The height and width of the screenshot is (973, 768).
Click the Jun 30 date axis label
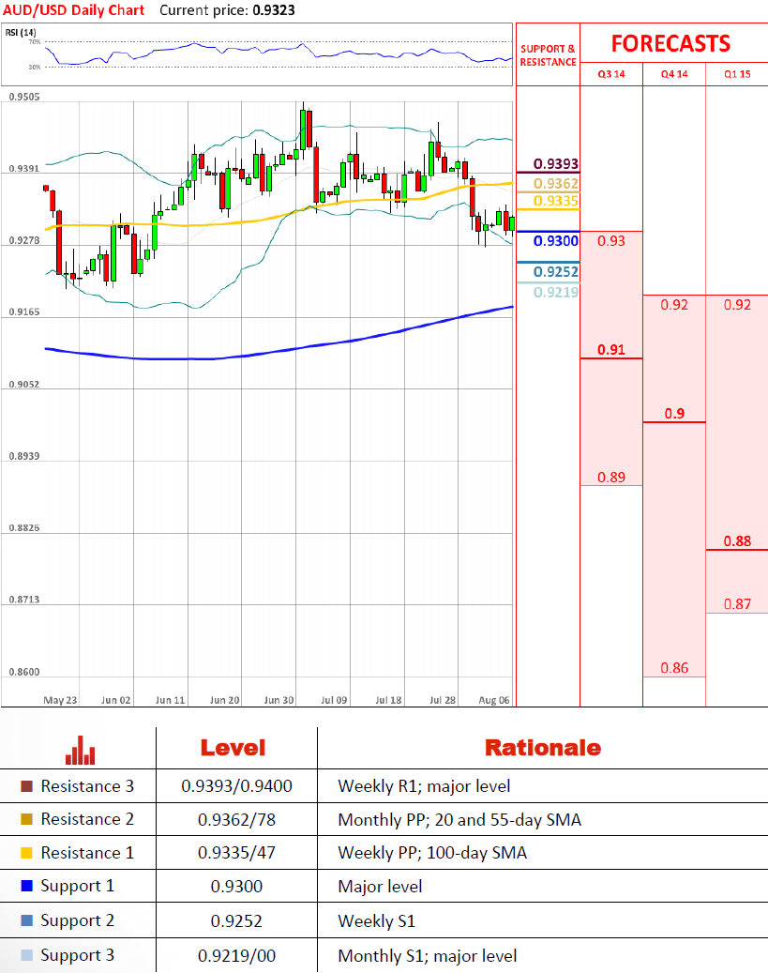click(279, 700)
